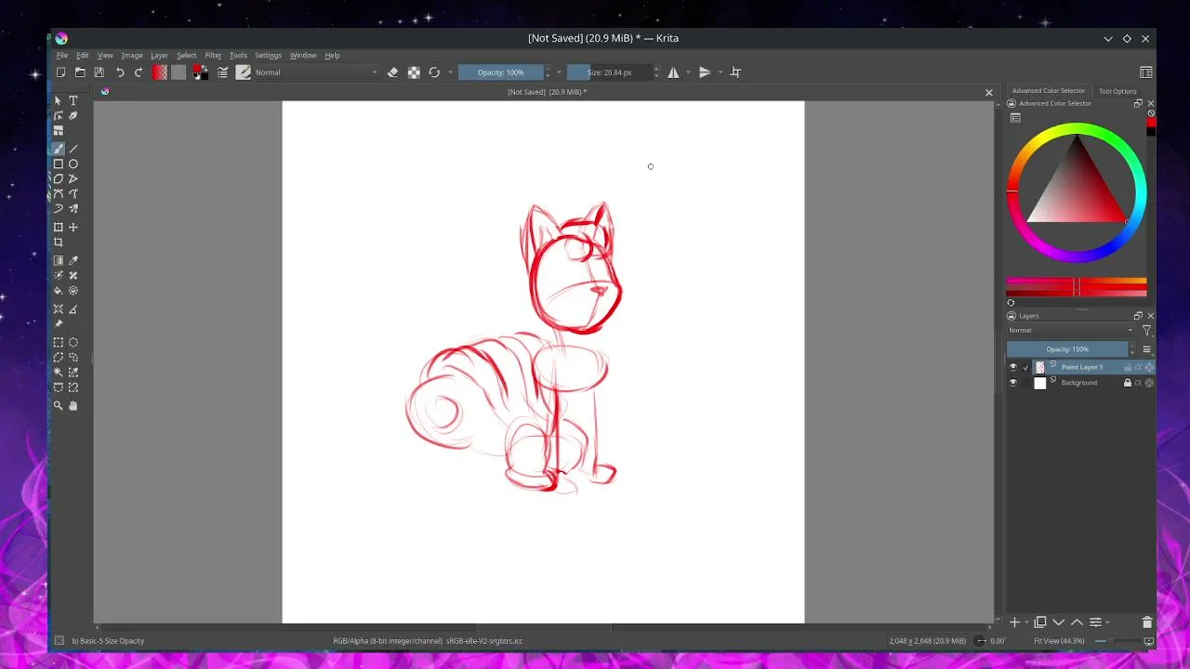
Task: Toggle horizontal mirror tool
Action: pos(673,72)
